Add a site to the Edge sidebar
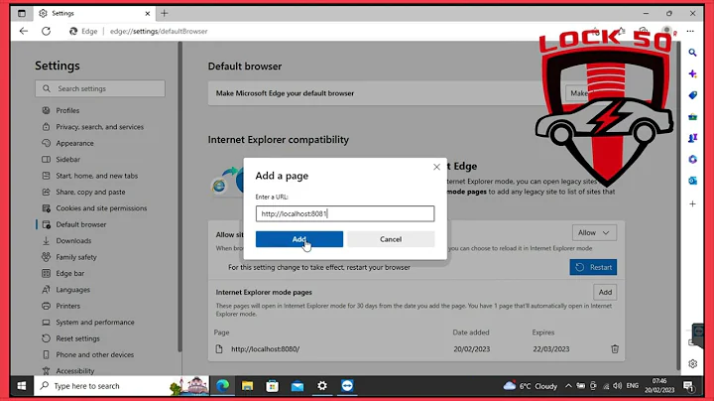The image size is (714, 401). (x=692, y=203)
